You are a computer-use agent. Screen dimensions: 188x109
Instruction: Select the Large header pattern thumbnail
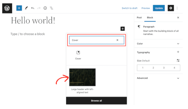(82, 77)
